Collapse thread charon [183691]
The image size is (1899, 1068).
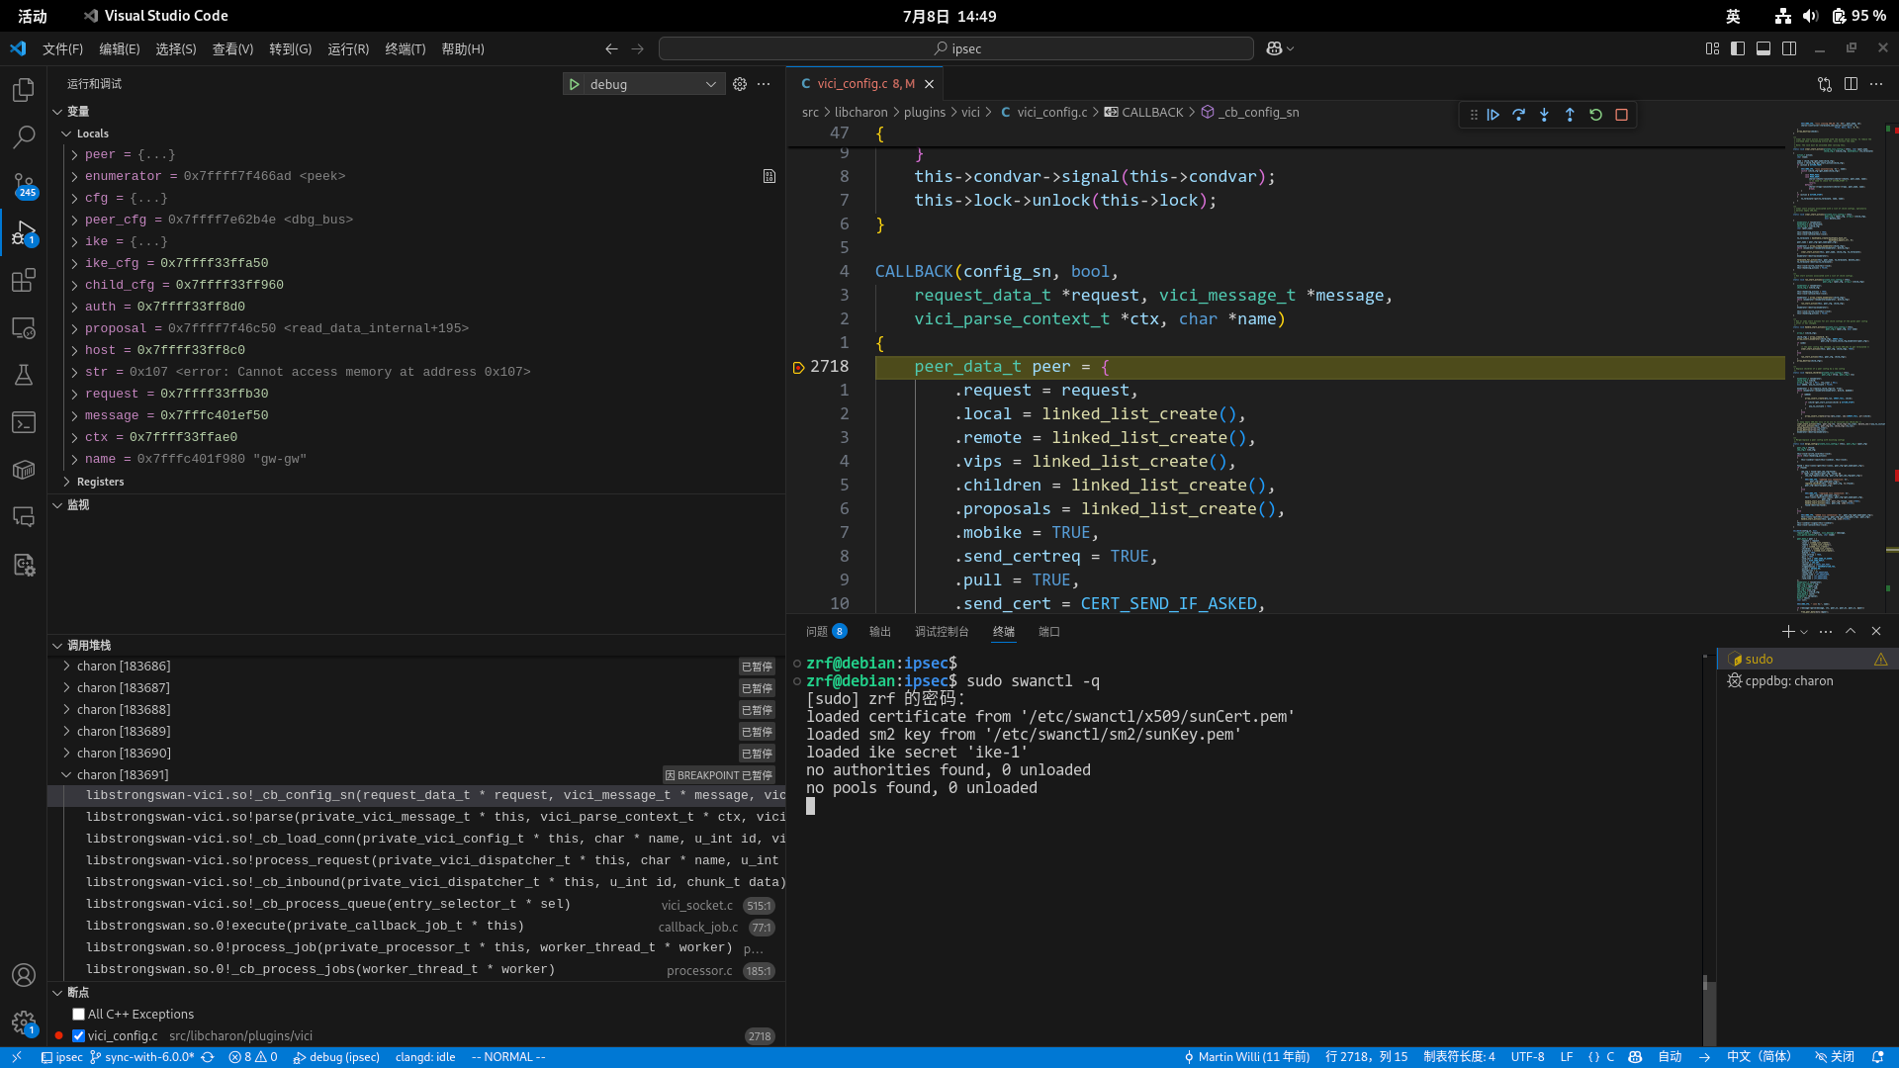[x=66, y=775]
